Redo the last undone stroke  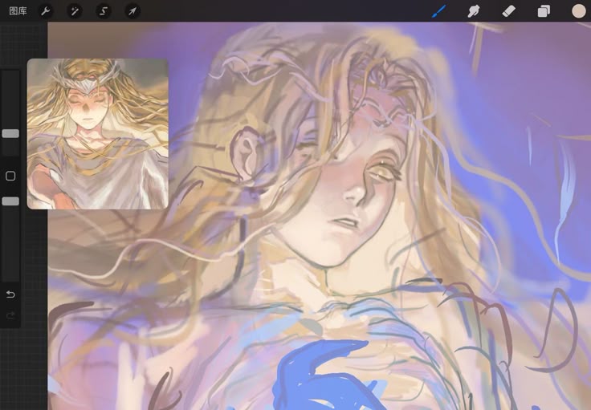pos(10,315)
